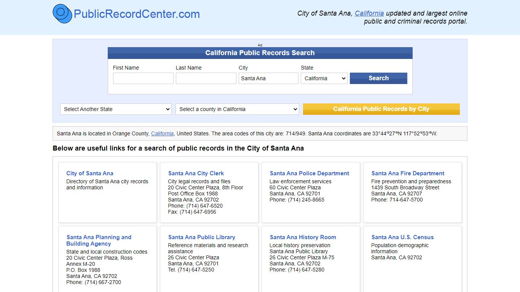This screenshot has height=292, width=520.
Task: Click California Public Records by City button
Action: (381, 109)
